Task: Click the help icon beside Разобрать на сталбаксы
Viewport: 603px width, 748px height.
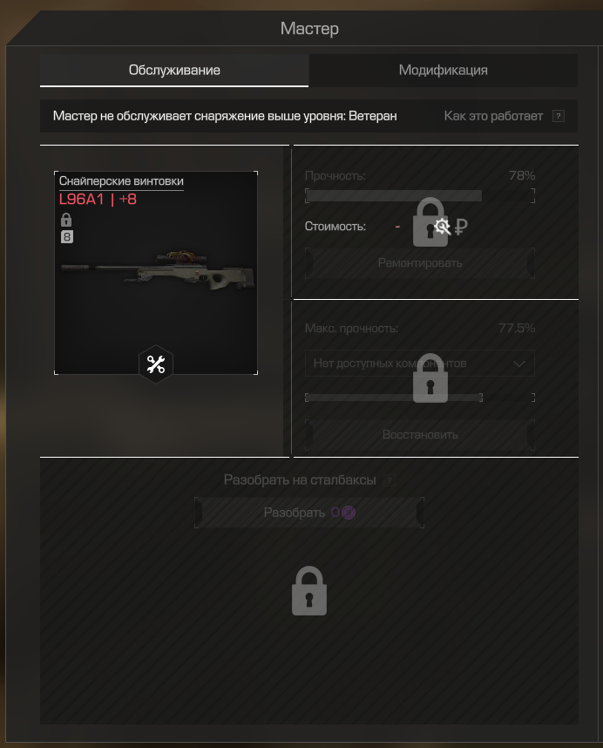Action: (390, 480)
